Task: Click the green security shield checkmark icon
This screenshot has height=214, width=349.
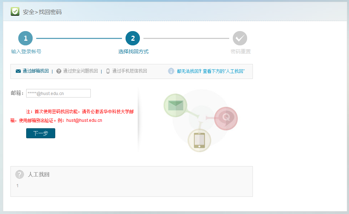Action: (x=15, y=11)
